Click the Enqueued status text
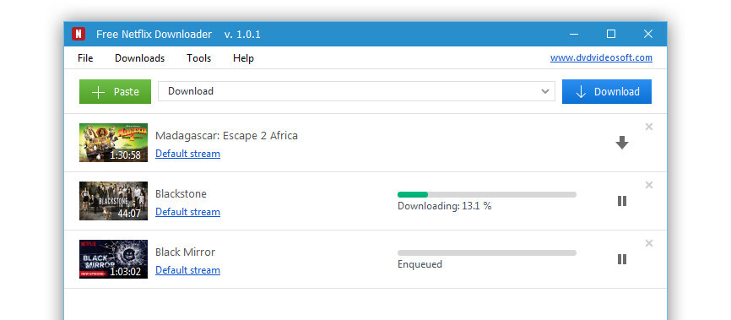The width and height of the screenshot is (731, 320). pyautogui.click(x=420, y=264)
